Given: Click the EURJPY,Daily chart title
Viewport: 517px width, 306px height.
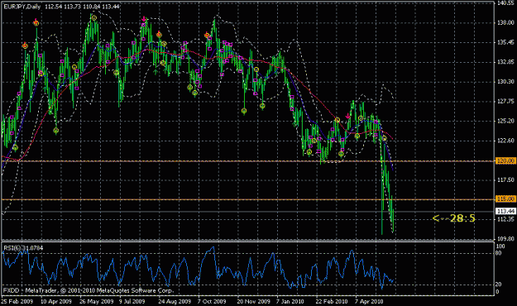Looking at the screenshot, I should tap(22, 7).
